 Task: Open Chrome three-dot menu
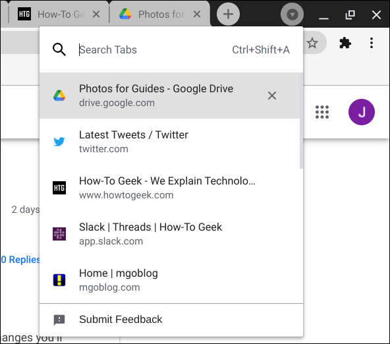(372, 43)
